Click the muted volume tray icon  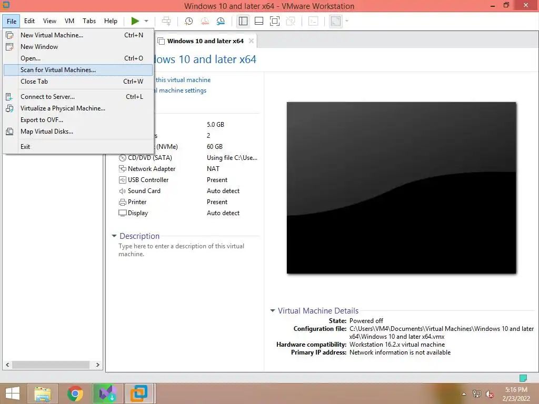point(490,394)
